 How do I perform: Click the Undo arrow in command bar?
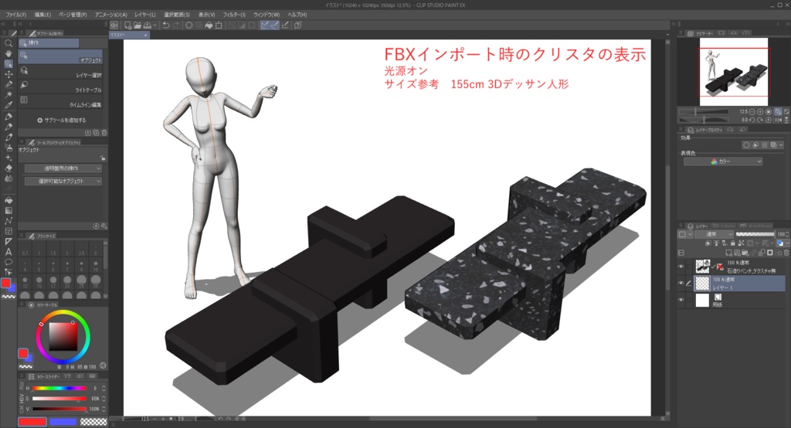pos(166,25)
